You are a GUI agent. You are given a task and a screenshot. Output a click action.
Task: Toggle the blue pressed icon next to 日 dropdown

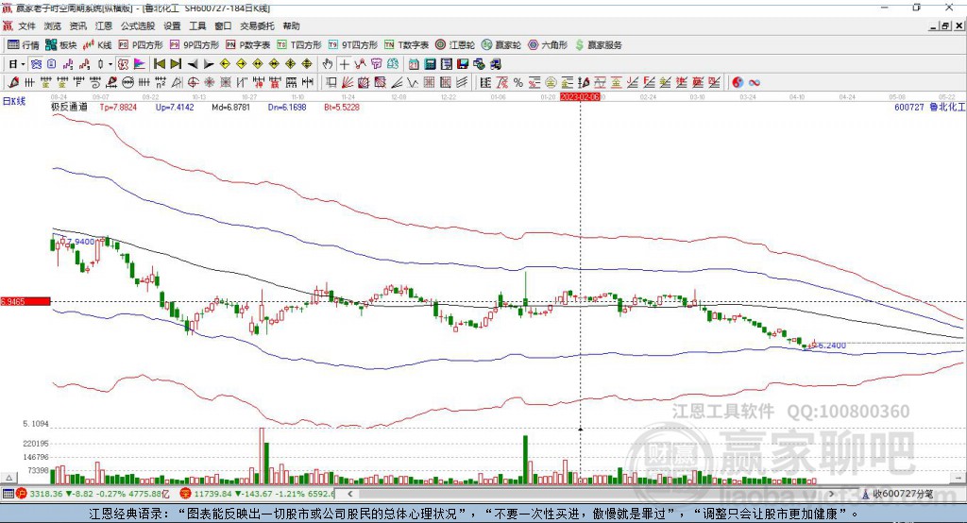pos(37,63)
